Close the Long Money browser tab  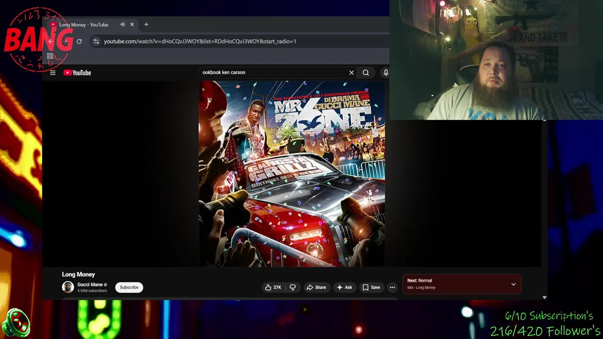tap(132, 24)
